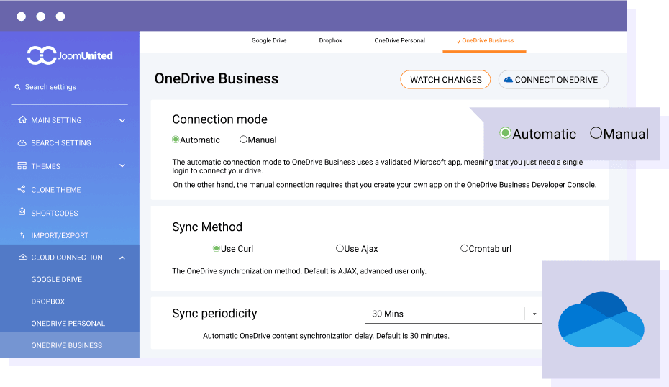Viewport: 669px width, 387px height.
Task: Click the Shortcodes clipboard icon
Action: point(22,213)
